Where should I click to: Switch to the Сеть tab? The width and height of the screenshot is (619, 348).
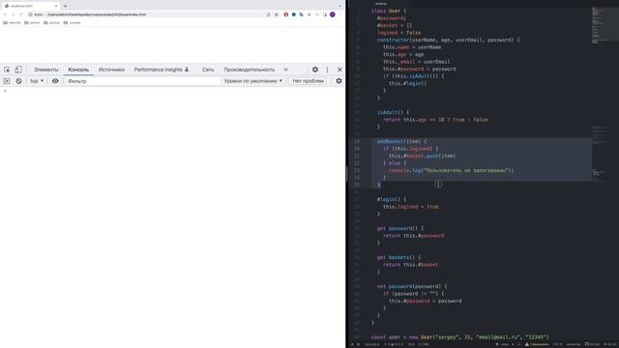(x=208, y=70)
